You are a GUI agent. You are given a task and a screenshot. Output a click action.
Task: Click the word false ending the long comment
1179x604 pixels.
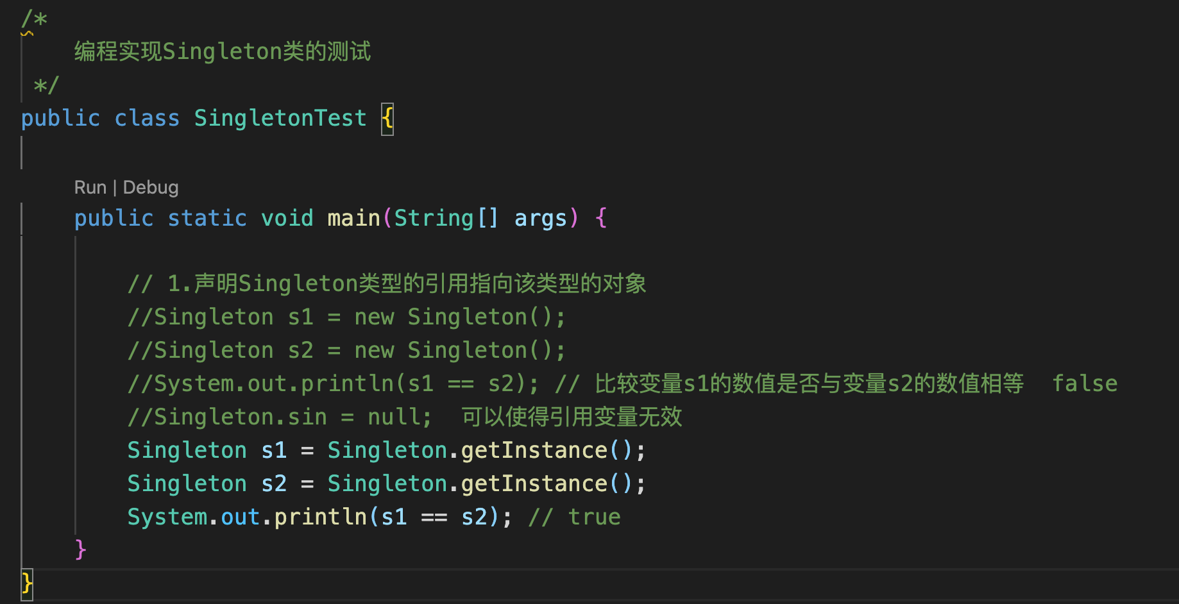1085,384
